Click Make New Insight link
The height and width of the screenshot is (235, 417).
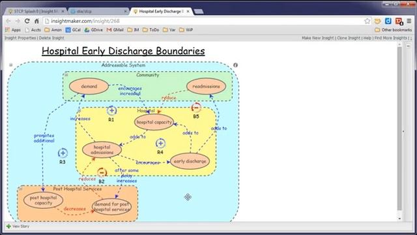pos(318,38)
